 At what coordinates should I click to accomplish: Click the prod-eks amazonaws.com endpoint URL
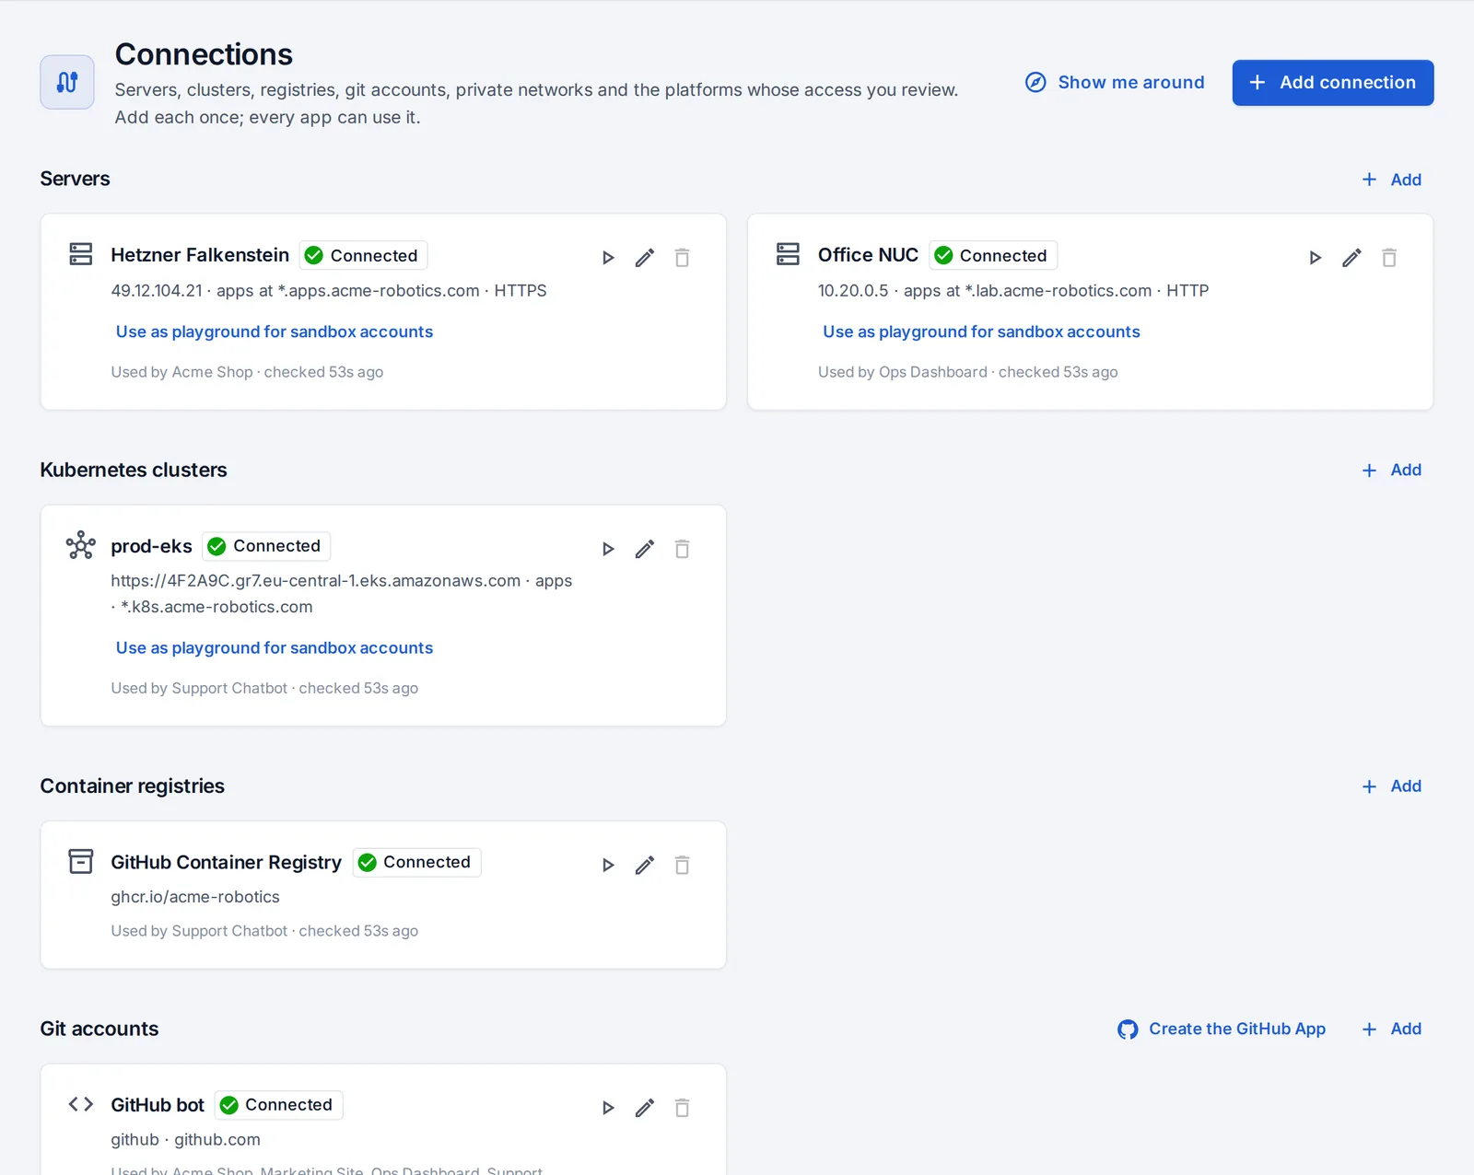click(x=316, y=581)
